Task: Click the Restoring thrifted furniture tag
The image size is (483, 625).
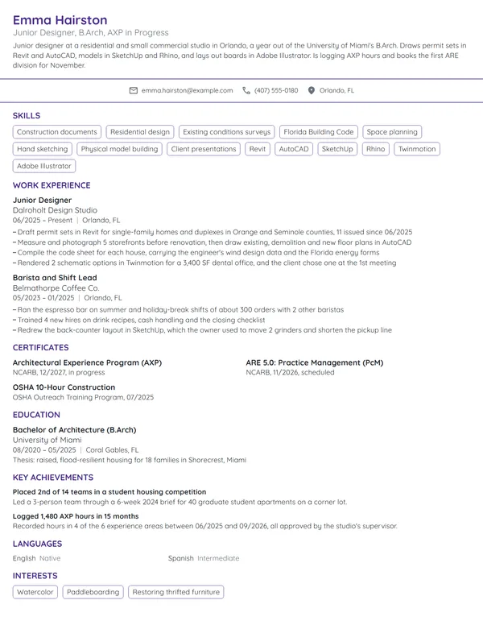Action: (175, 592)
